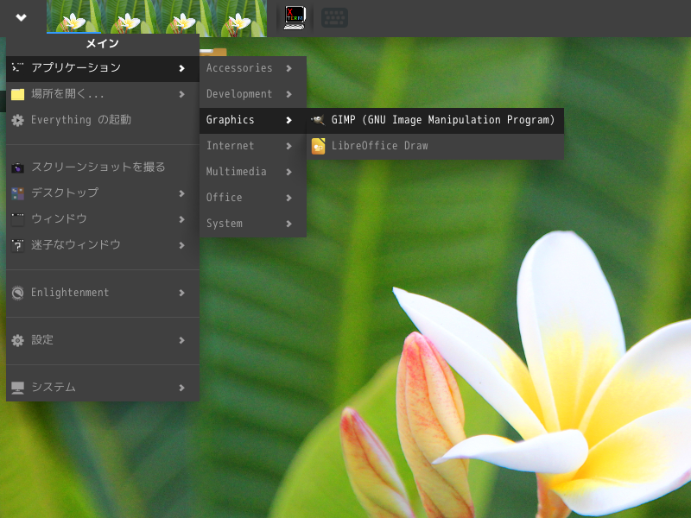The image size is (691, 518).
Task: Switch to the fourth desktop pager thumbnail
Action: point(239,16)
